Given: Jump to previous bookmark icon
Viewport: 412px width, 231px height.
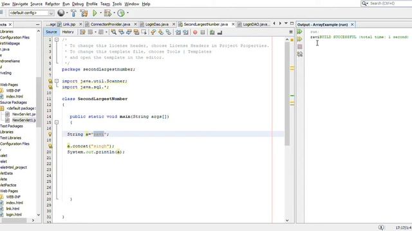Looking at the screenshot, I should pyautogui.click(x=153, y=32).
